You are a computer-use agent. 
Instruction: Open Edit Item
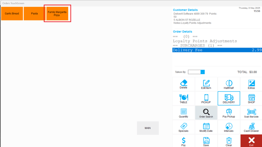[206, 84]
